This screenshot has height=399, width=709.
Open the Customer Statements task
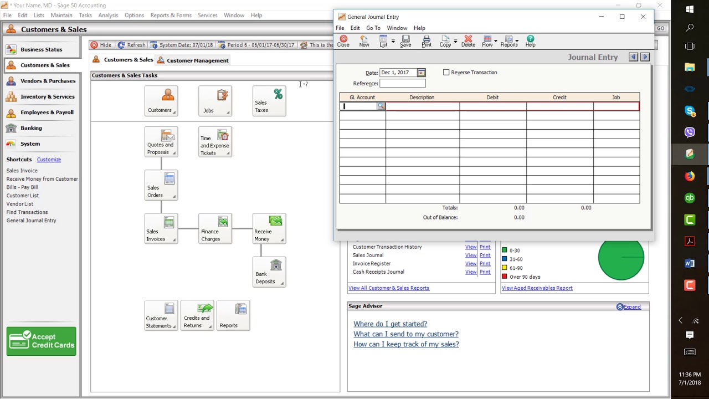(x=161, y=315)
